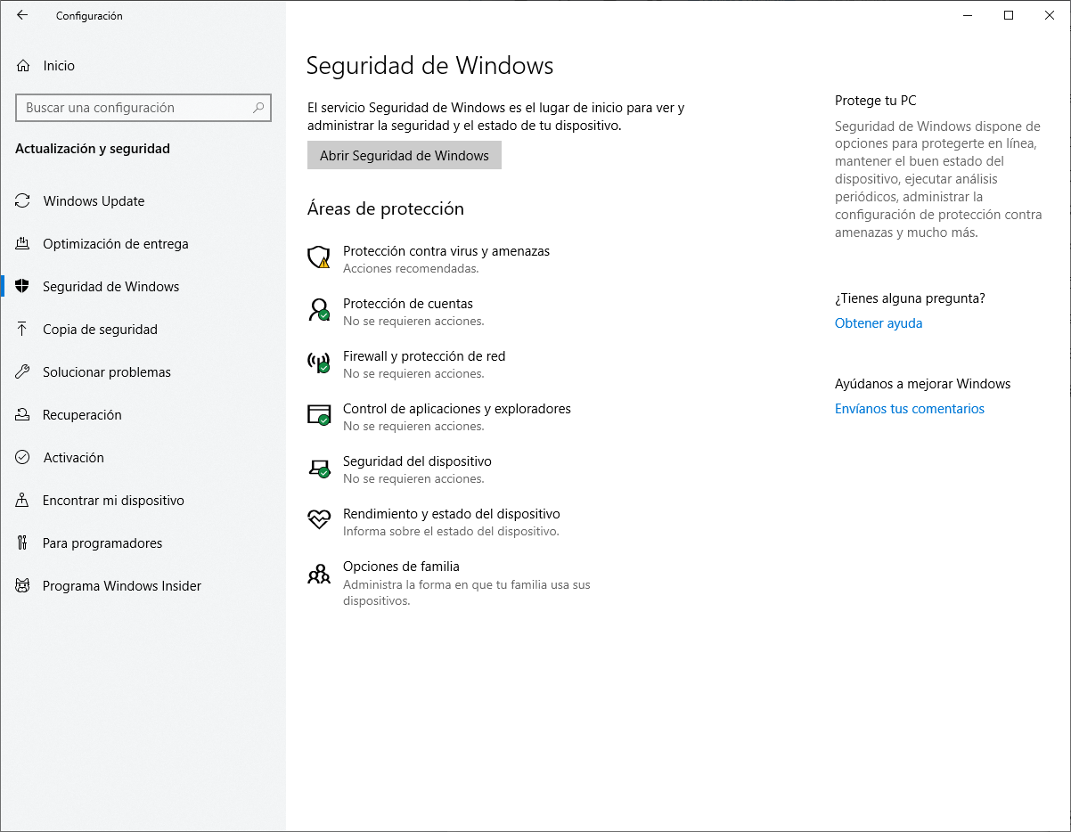
Task: Select Firewall y protección de red
Action: [x=424, y=355]
